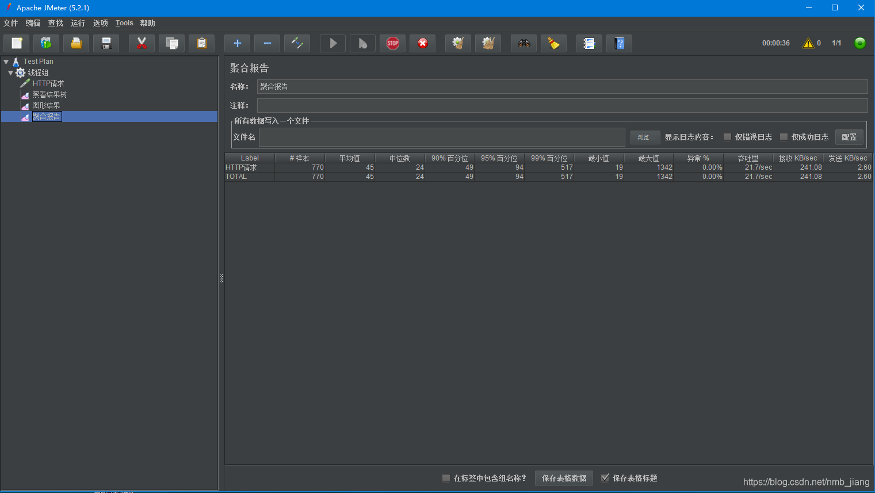Open Help with question mark icon
This screenshot has width=875, height=493.
[x=619, y=43]
